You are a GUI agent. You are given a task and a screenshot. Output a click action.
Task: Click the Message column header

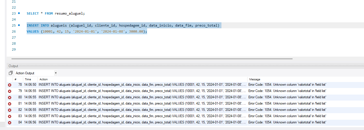pyautogui.click(x=255, y=79)
